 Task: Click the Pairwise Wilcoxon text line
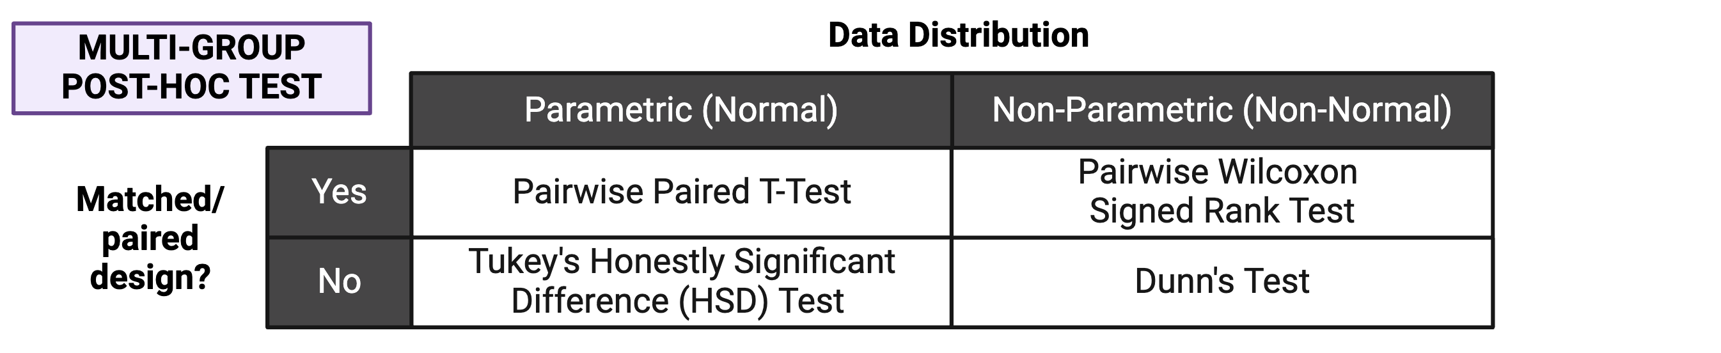click(x=1217, y=173)
